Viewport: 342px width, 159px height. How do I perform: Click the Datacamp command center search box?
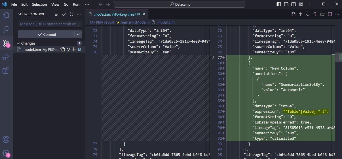tap(180, 4)
